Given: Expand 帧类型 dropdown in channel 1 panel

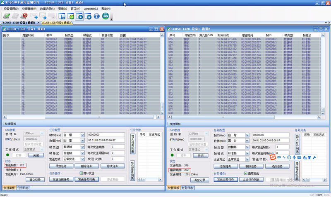Looking at the screenshot, I should (83, 147).
